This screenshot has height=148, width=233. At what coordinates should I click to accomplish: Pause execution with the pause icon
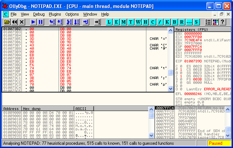40,22
